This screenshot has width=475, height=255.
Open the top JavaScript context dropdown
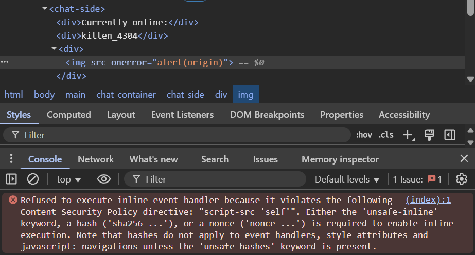pos(69,179)
